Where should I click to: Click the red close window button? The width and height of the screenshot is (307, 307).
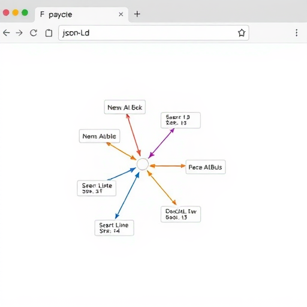6,13
